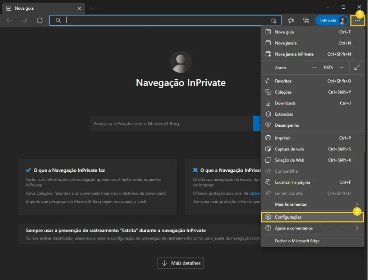Enter full screen via the zoom expand icon
Image resolution: width=368 pixels, height=280 pixels.
coord(357,67)
